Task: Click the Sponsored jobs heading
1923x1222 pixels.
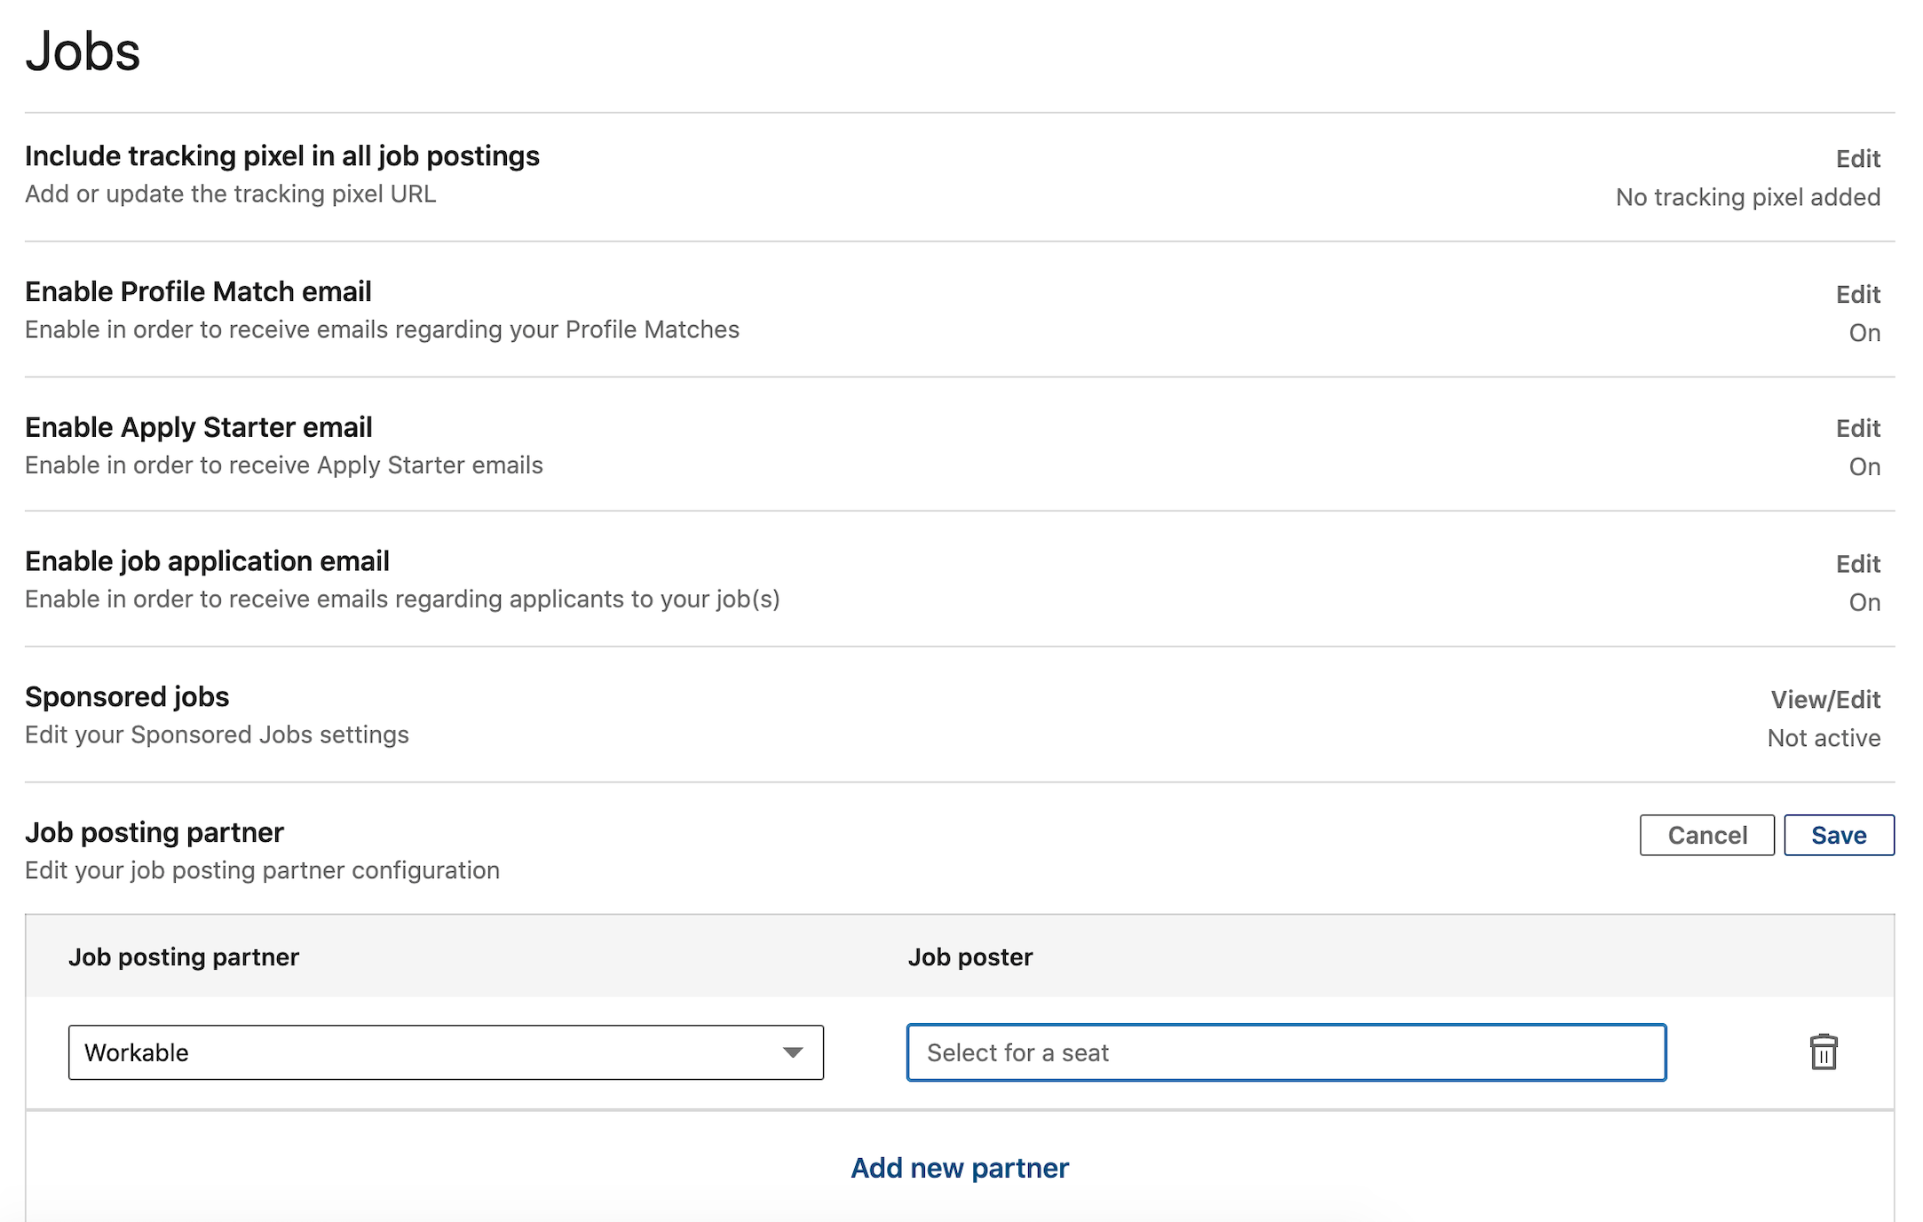Action: click(127, 698)
